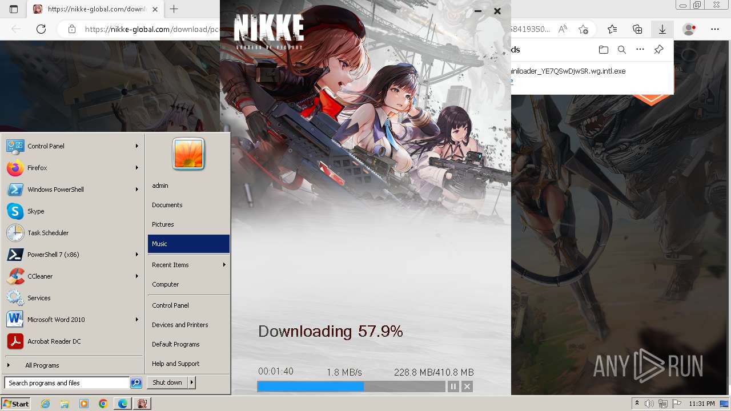Open admin user folder
This screenshot has height=411, width=731.
pyautogui.click(x=188, y=186)
